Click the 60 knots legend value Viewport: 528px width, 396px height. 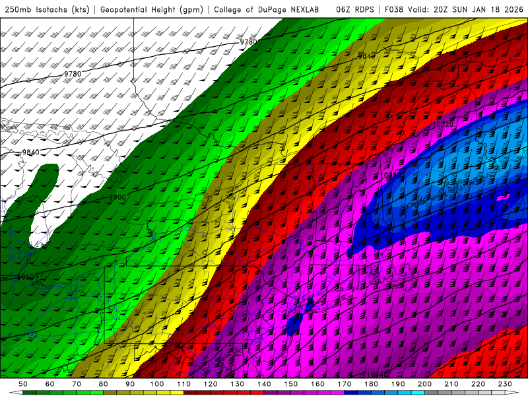click(x=50, y=384)
